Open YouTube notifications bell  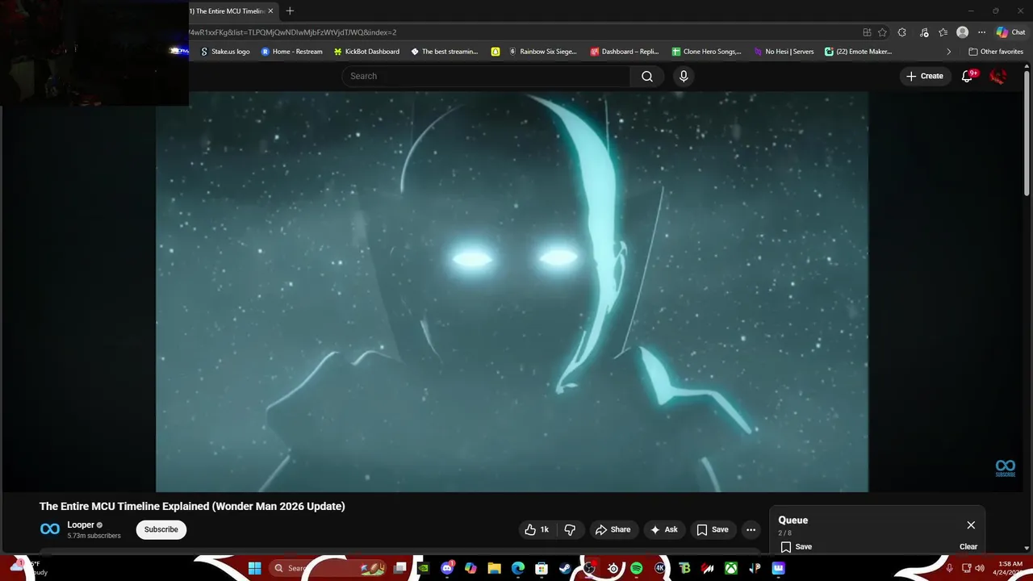click(x=968, y=76)
